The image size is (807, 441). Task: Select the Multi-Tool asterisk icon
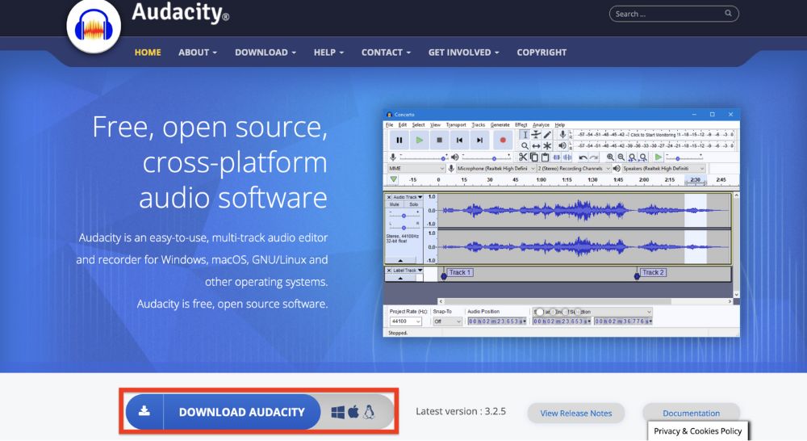point(547,146)
